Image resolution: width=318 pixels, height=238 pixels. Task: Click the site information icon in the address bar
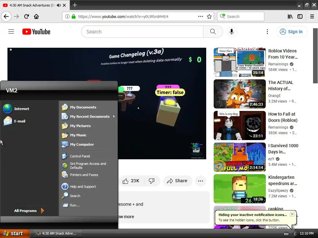67,16
